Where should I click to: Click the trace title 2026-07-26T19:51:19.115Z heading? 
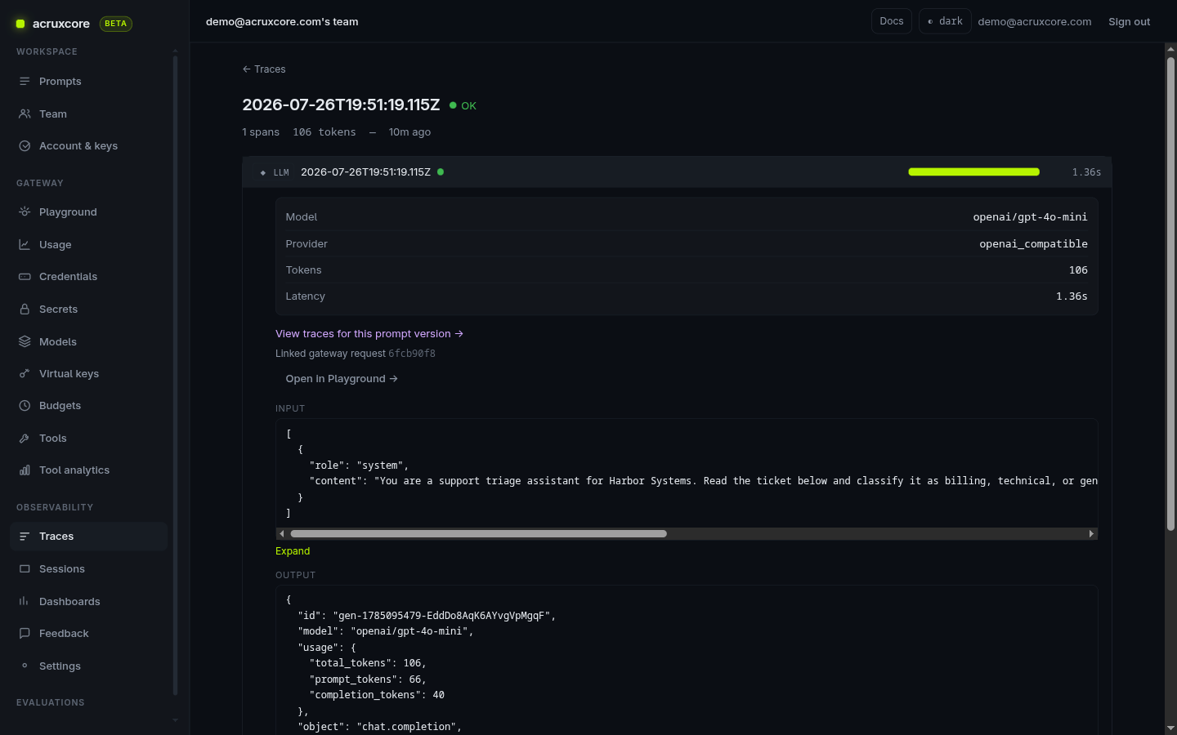pyautogui.click(x=341, y=105)
